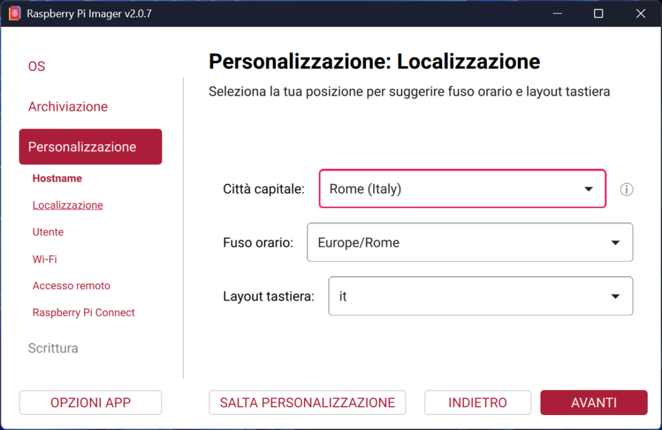
Task: Open the Accesso remoto settings
Action: [71, 285]
